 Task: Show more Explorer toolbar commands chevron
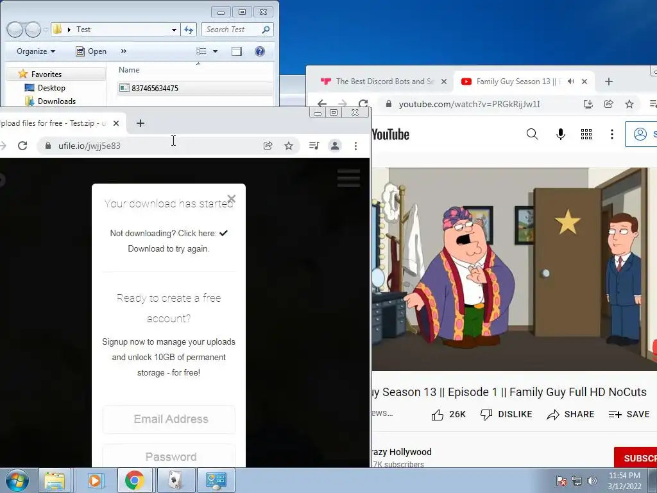(x=124, y=51)
